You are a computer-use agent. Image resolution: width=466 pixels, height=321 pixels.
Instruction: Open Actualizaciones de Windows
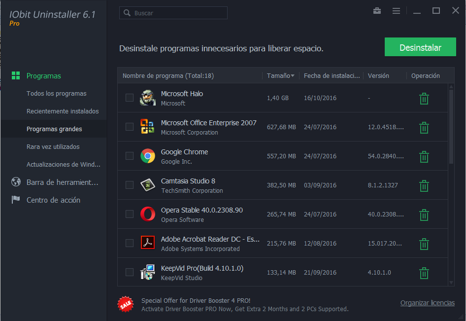64,165
